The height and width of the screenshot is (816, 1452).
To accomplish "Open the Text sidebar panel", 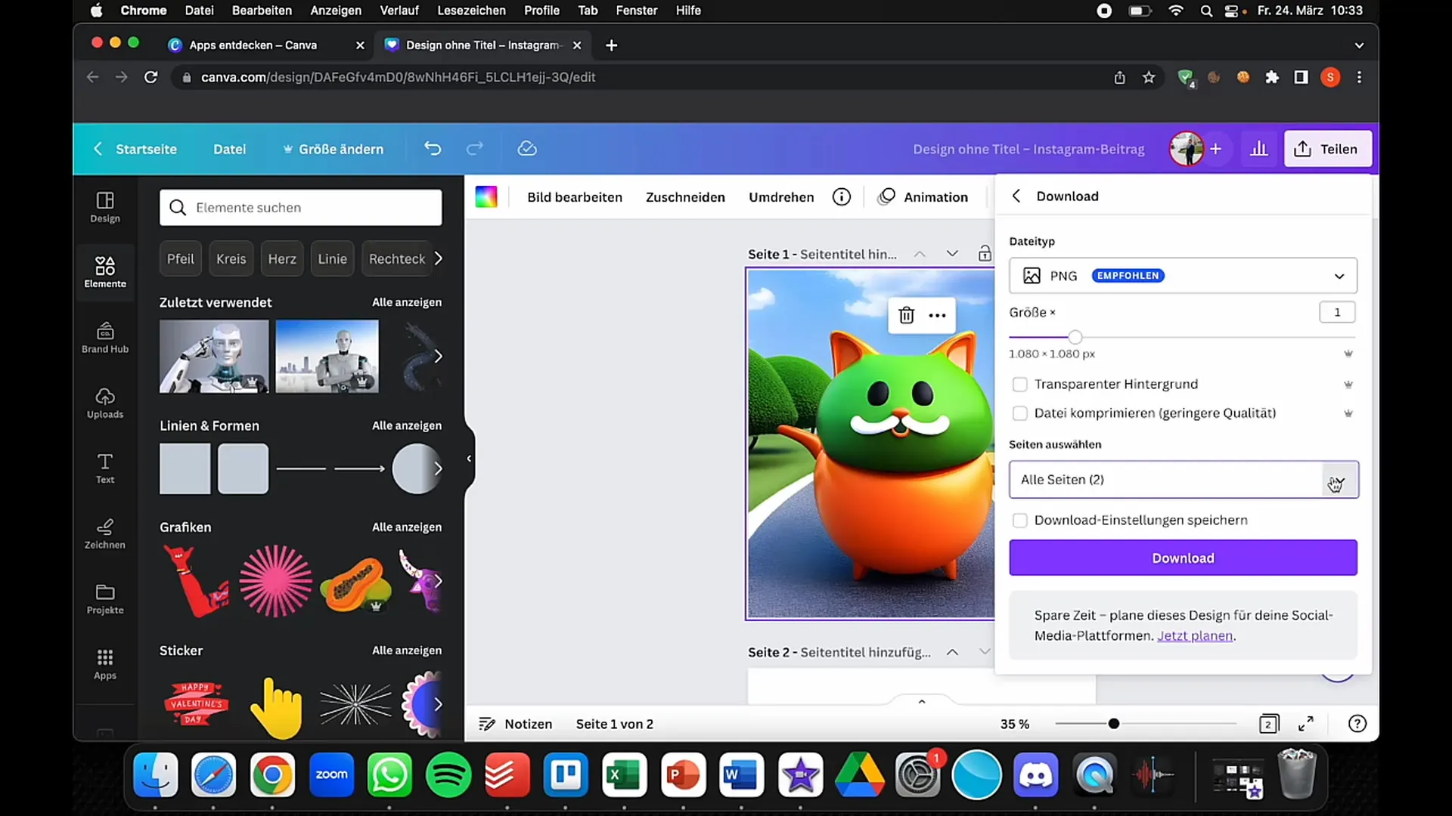I will point(105,468).
